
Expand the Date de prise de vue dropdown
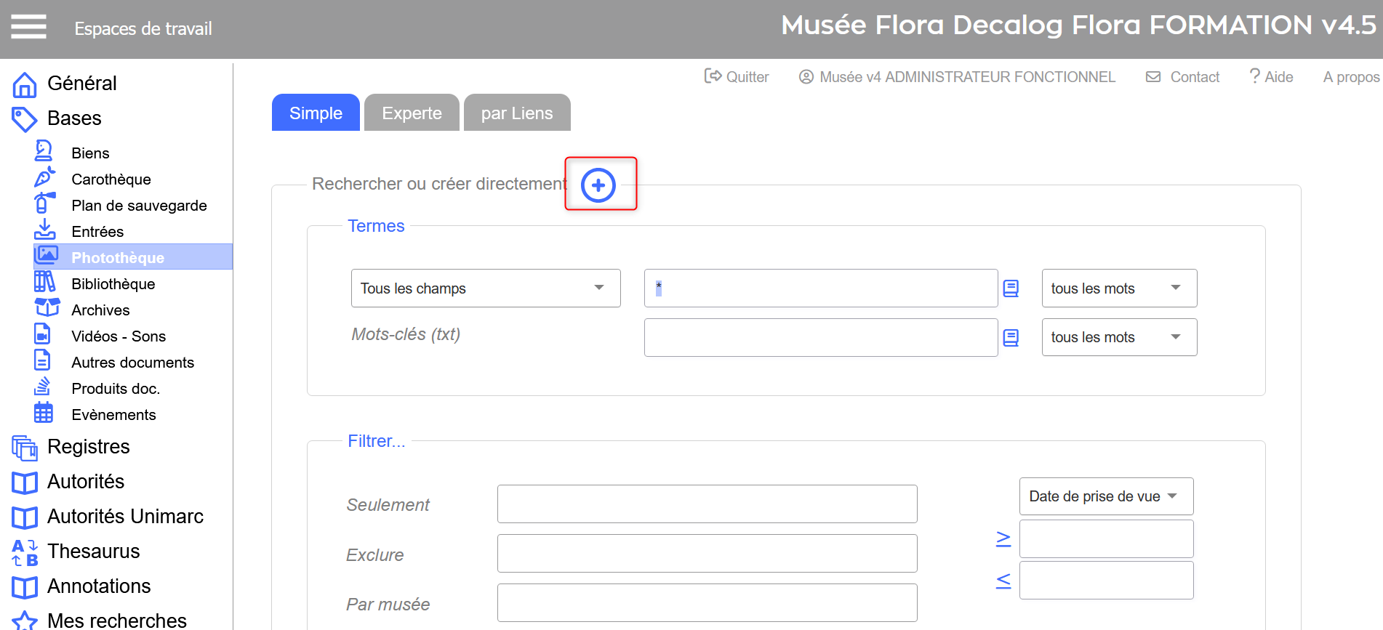coord(1105,496)
